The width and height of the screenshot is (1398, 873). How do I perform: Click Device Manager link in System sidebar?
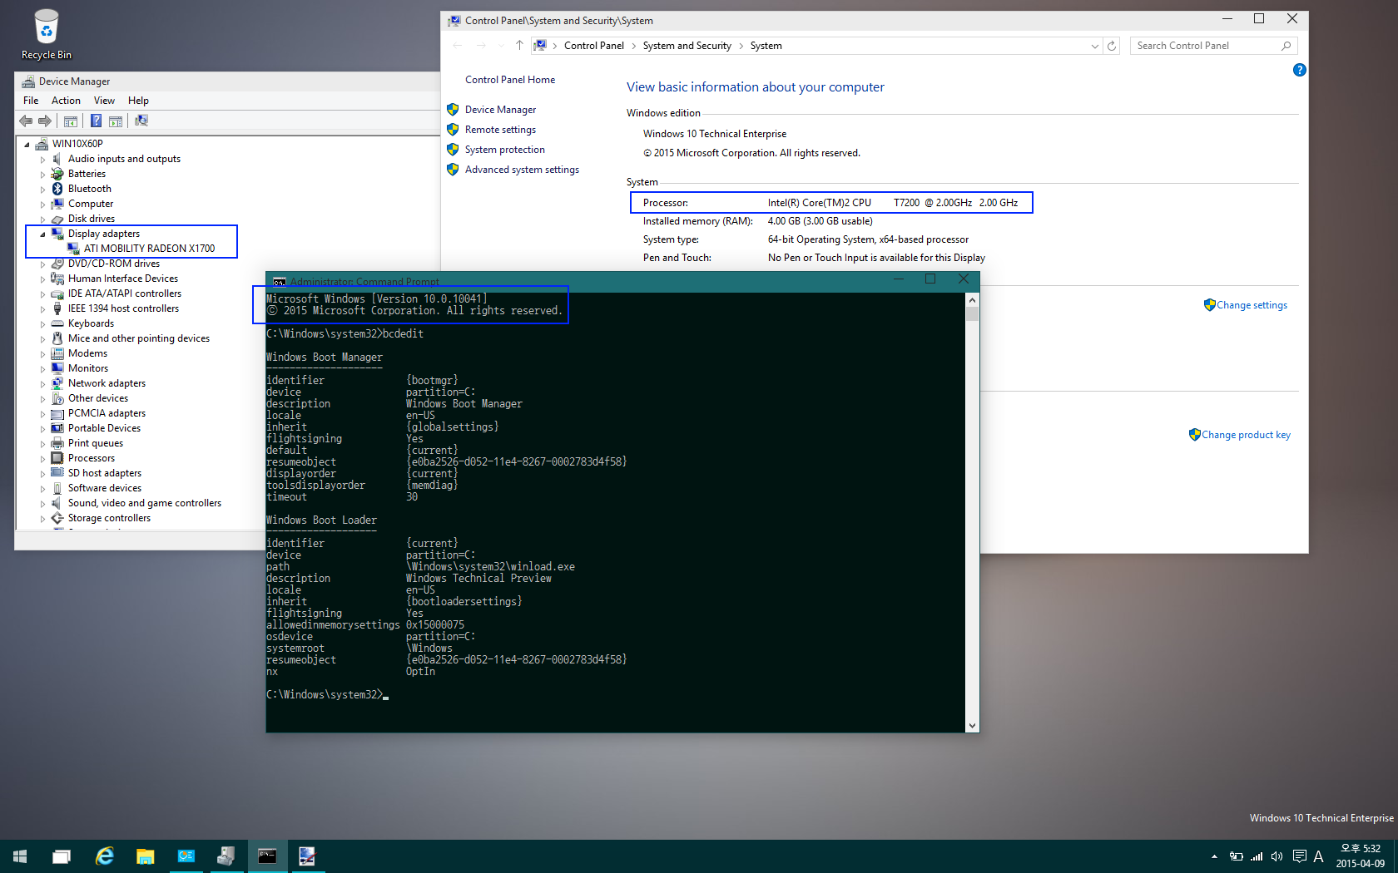tap(500, 110)
